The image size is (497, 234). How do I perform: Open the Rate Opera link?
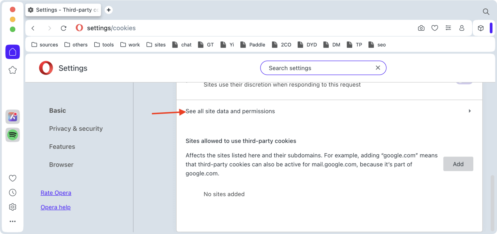[x=56, y=193]
